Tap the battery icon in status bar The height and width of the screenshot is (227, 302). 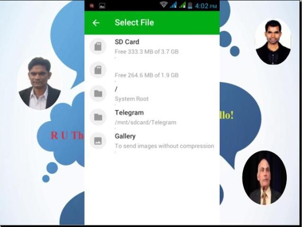pos(189,6)
